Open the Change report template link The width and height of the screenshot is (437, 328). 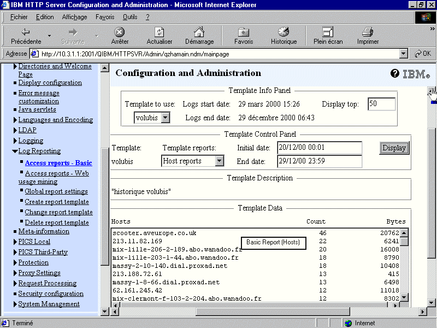[x=59, y=212]
